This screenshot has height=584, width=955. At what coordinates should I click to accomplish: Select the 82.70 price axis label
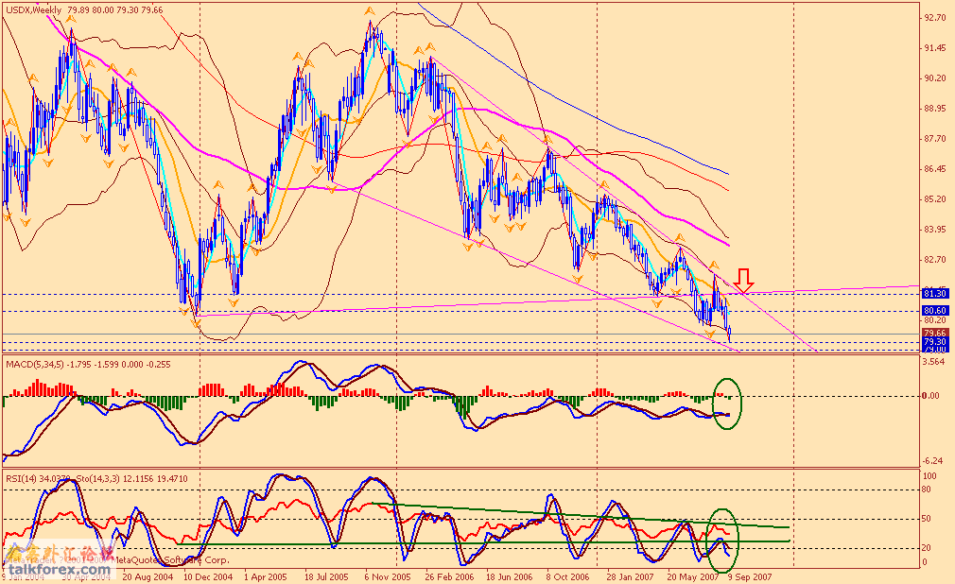point(935,260)
